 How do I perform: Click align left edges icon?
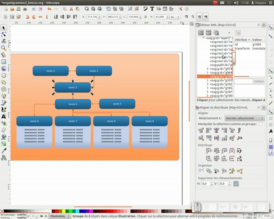pos(209,130)
